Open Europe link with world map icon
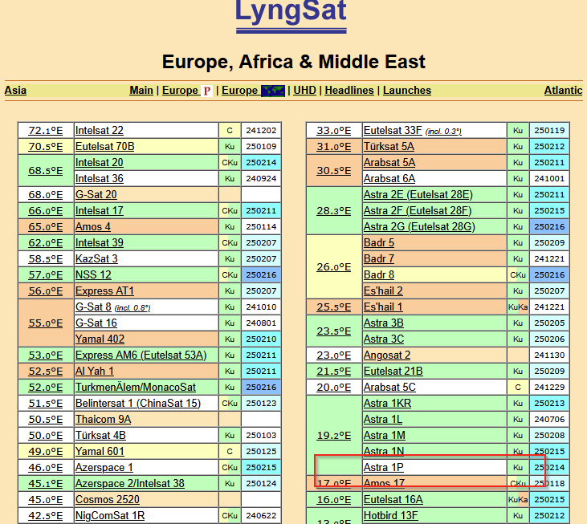The height and width of the screenshot is (524, 587). pyautogui.click(x=253, y=91)
